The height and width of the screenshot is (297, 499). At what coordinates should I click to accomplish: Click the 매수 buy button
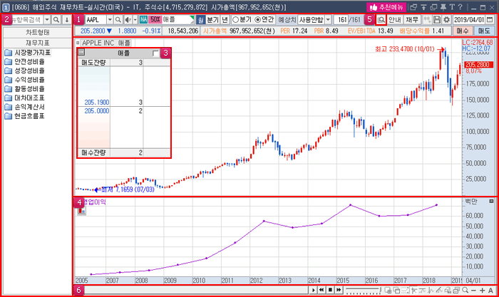(x=463, y=31)
